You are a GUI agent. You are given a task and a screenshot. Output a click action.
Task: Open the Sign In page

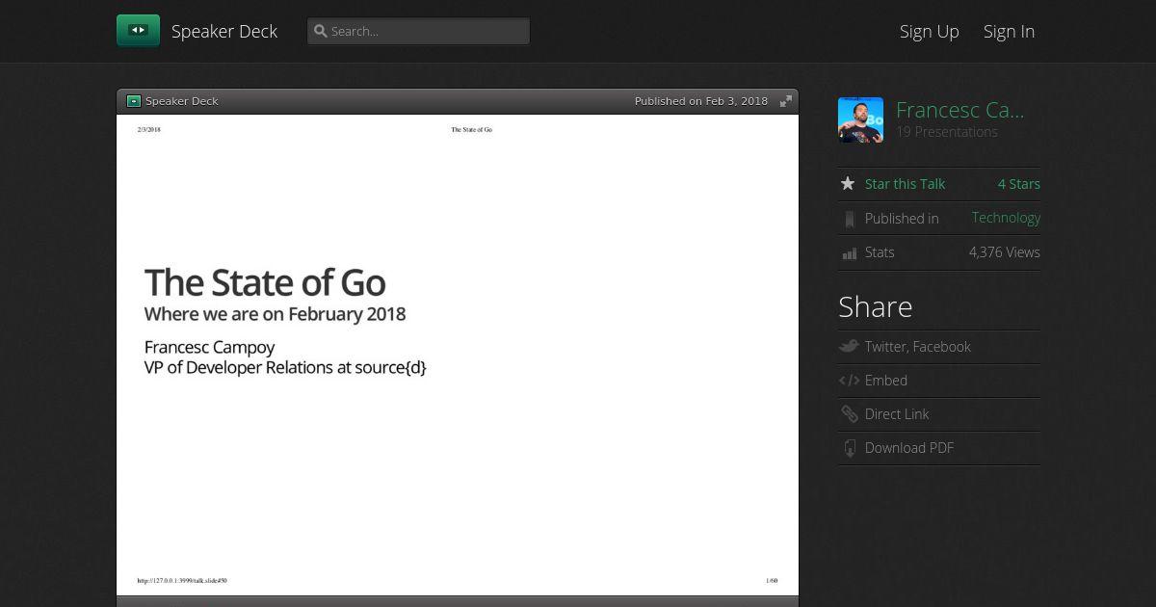(1009, 31)
